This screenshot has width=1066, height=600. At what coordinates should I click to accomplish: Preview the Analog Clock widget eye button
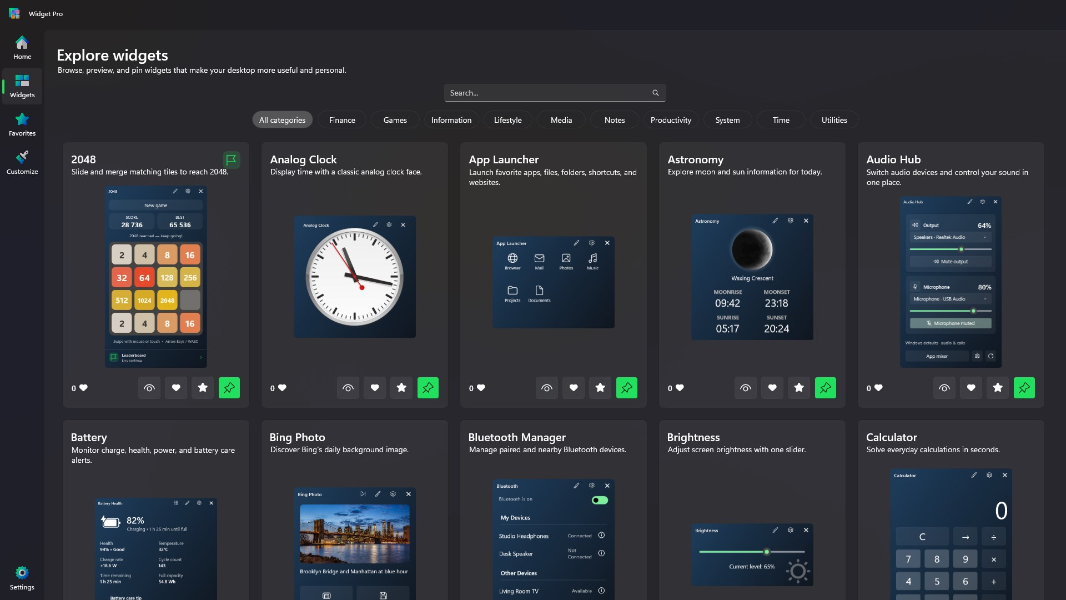[x=348, y=388]
